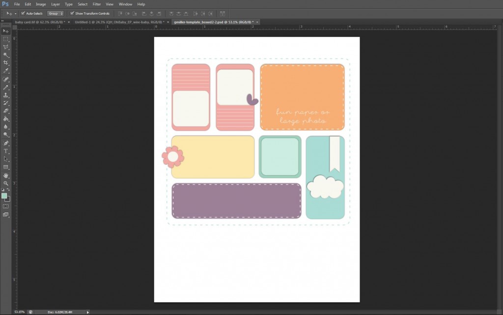Open the File menu
The image size is (503, 315).
tap(17, 4)
